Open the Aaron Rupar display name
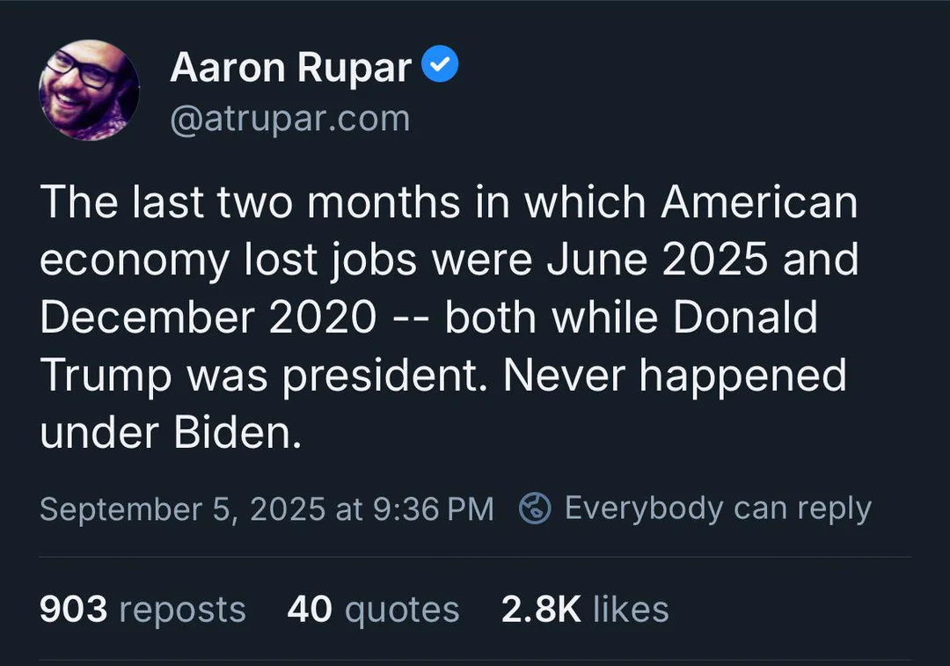Image resolution: width=950 pixels, height=666 pixels. coord(291,68)
